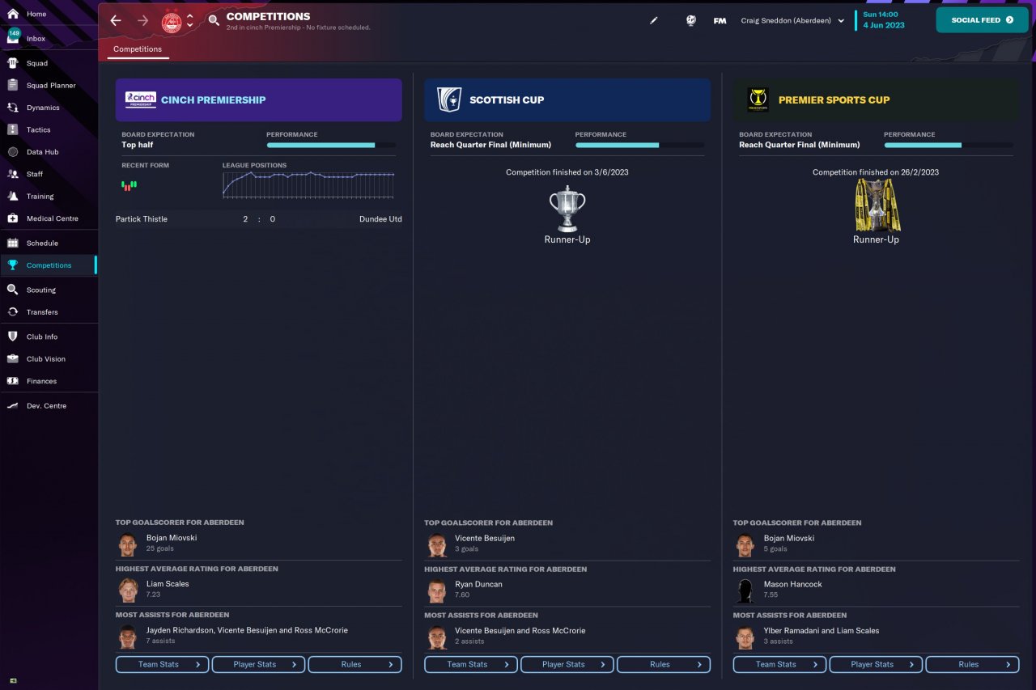Open the CINCH PREMIERSHIP competition title
The width and height of the screenshot is (1036, 690).
pos(214,100)
